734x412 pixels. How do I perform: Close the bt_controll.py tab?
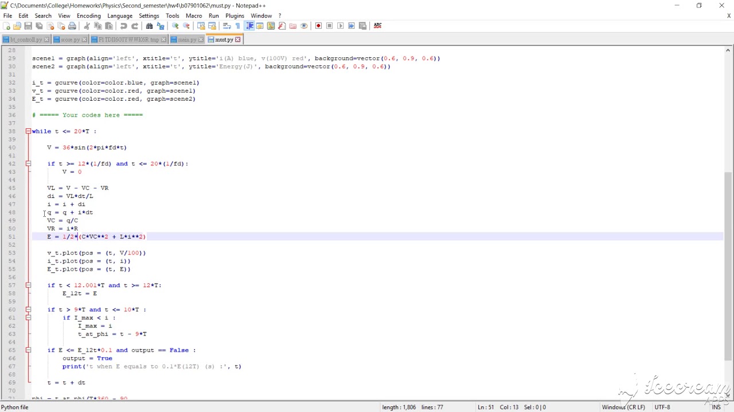point(46,39)
